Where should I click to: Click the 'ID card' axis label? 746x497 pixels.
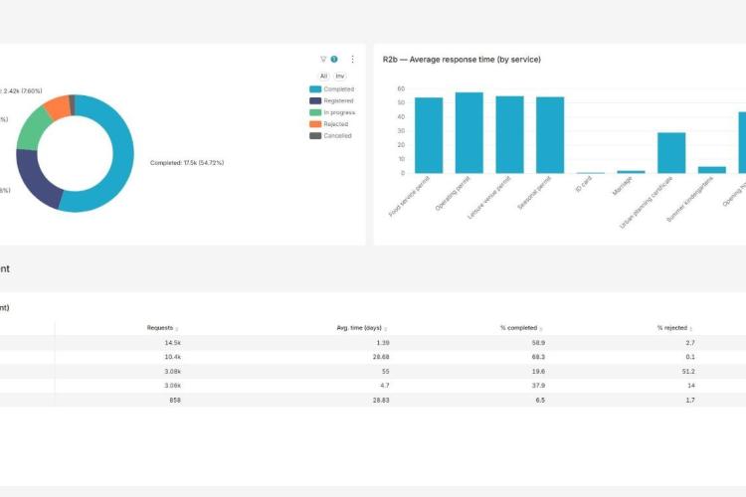tap(584, 184)
